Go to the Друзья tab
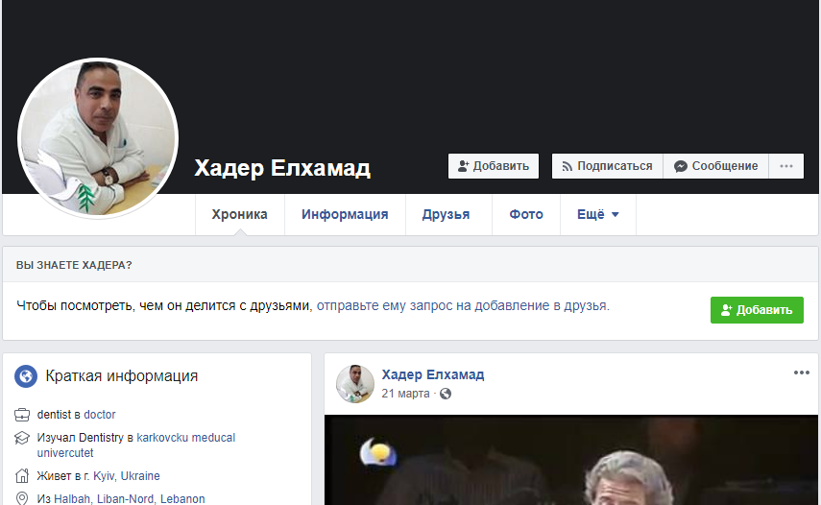Screen dimensions: 821x505 point(446,215)
